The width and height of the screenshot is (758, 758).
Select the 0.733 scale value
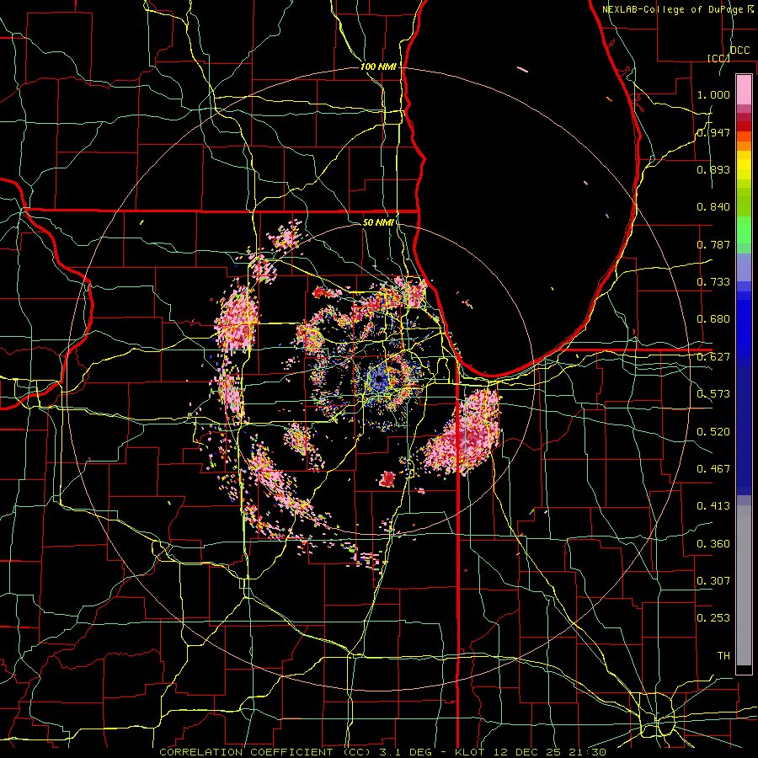click(x=713, y=282)
